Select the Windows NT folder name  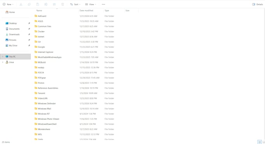(44, 114)
